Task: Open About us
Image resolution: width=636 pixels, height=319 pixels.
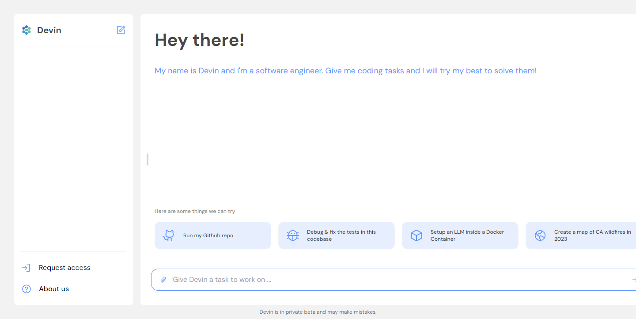Action: [54, 289]
